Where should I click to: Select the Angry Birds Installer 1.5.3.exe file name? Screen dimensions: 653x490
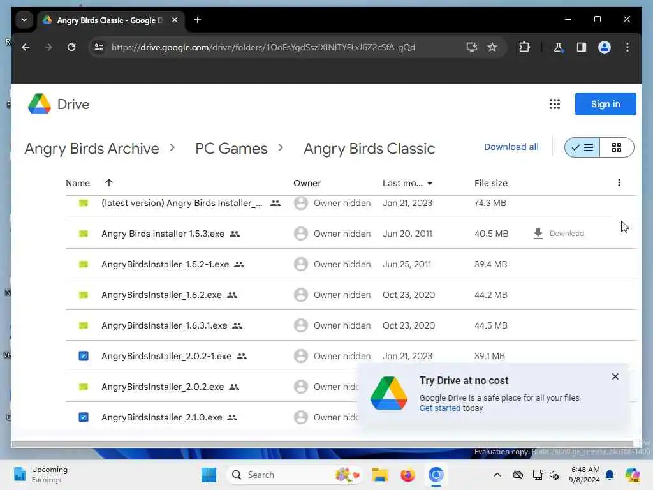163,234
